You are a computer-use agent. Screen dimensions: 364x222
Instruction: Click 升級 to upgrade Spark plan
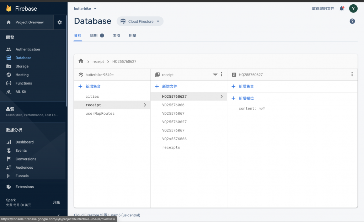(x=56, y=202)
